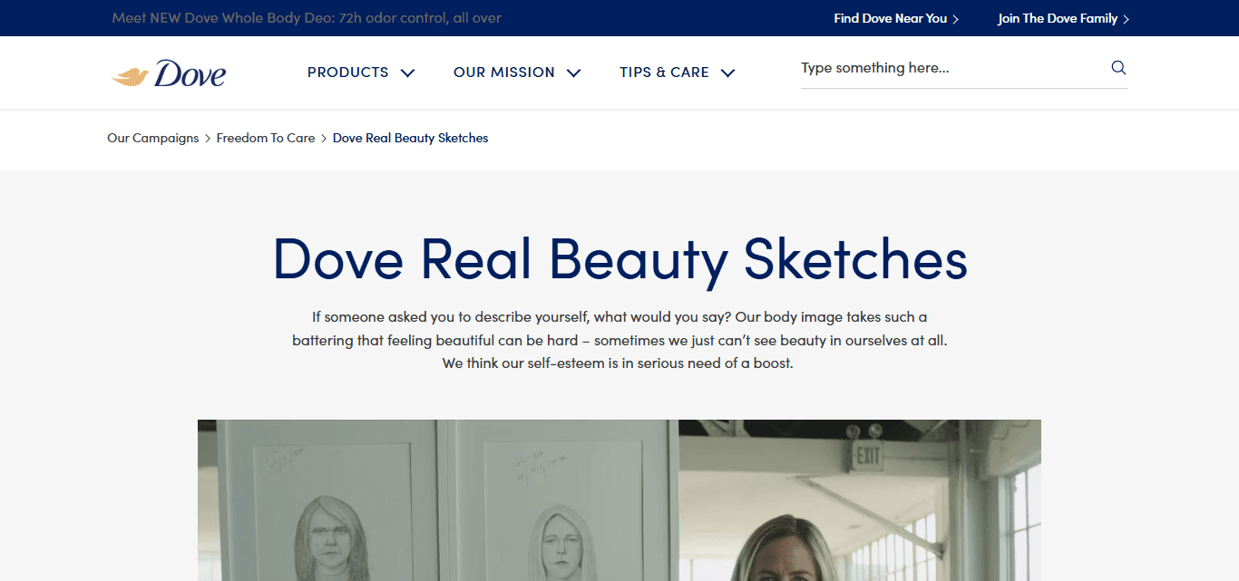Viewport: 1239px width, 581px height.
Task: Expand the Tips & Care chevron
Action: click(x=727, y=73)
